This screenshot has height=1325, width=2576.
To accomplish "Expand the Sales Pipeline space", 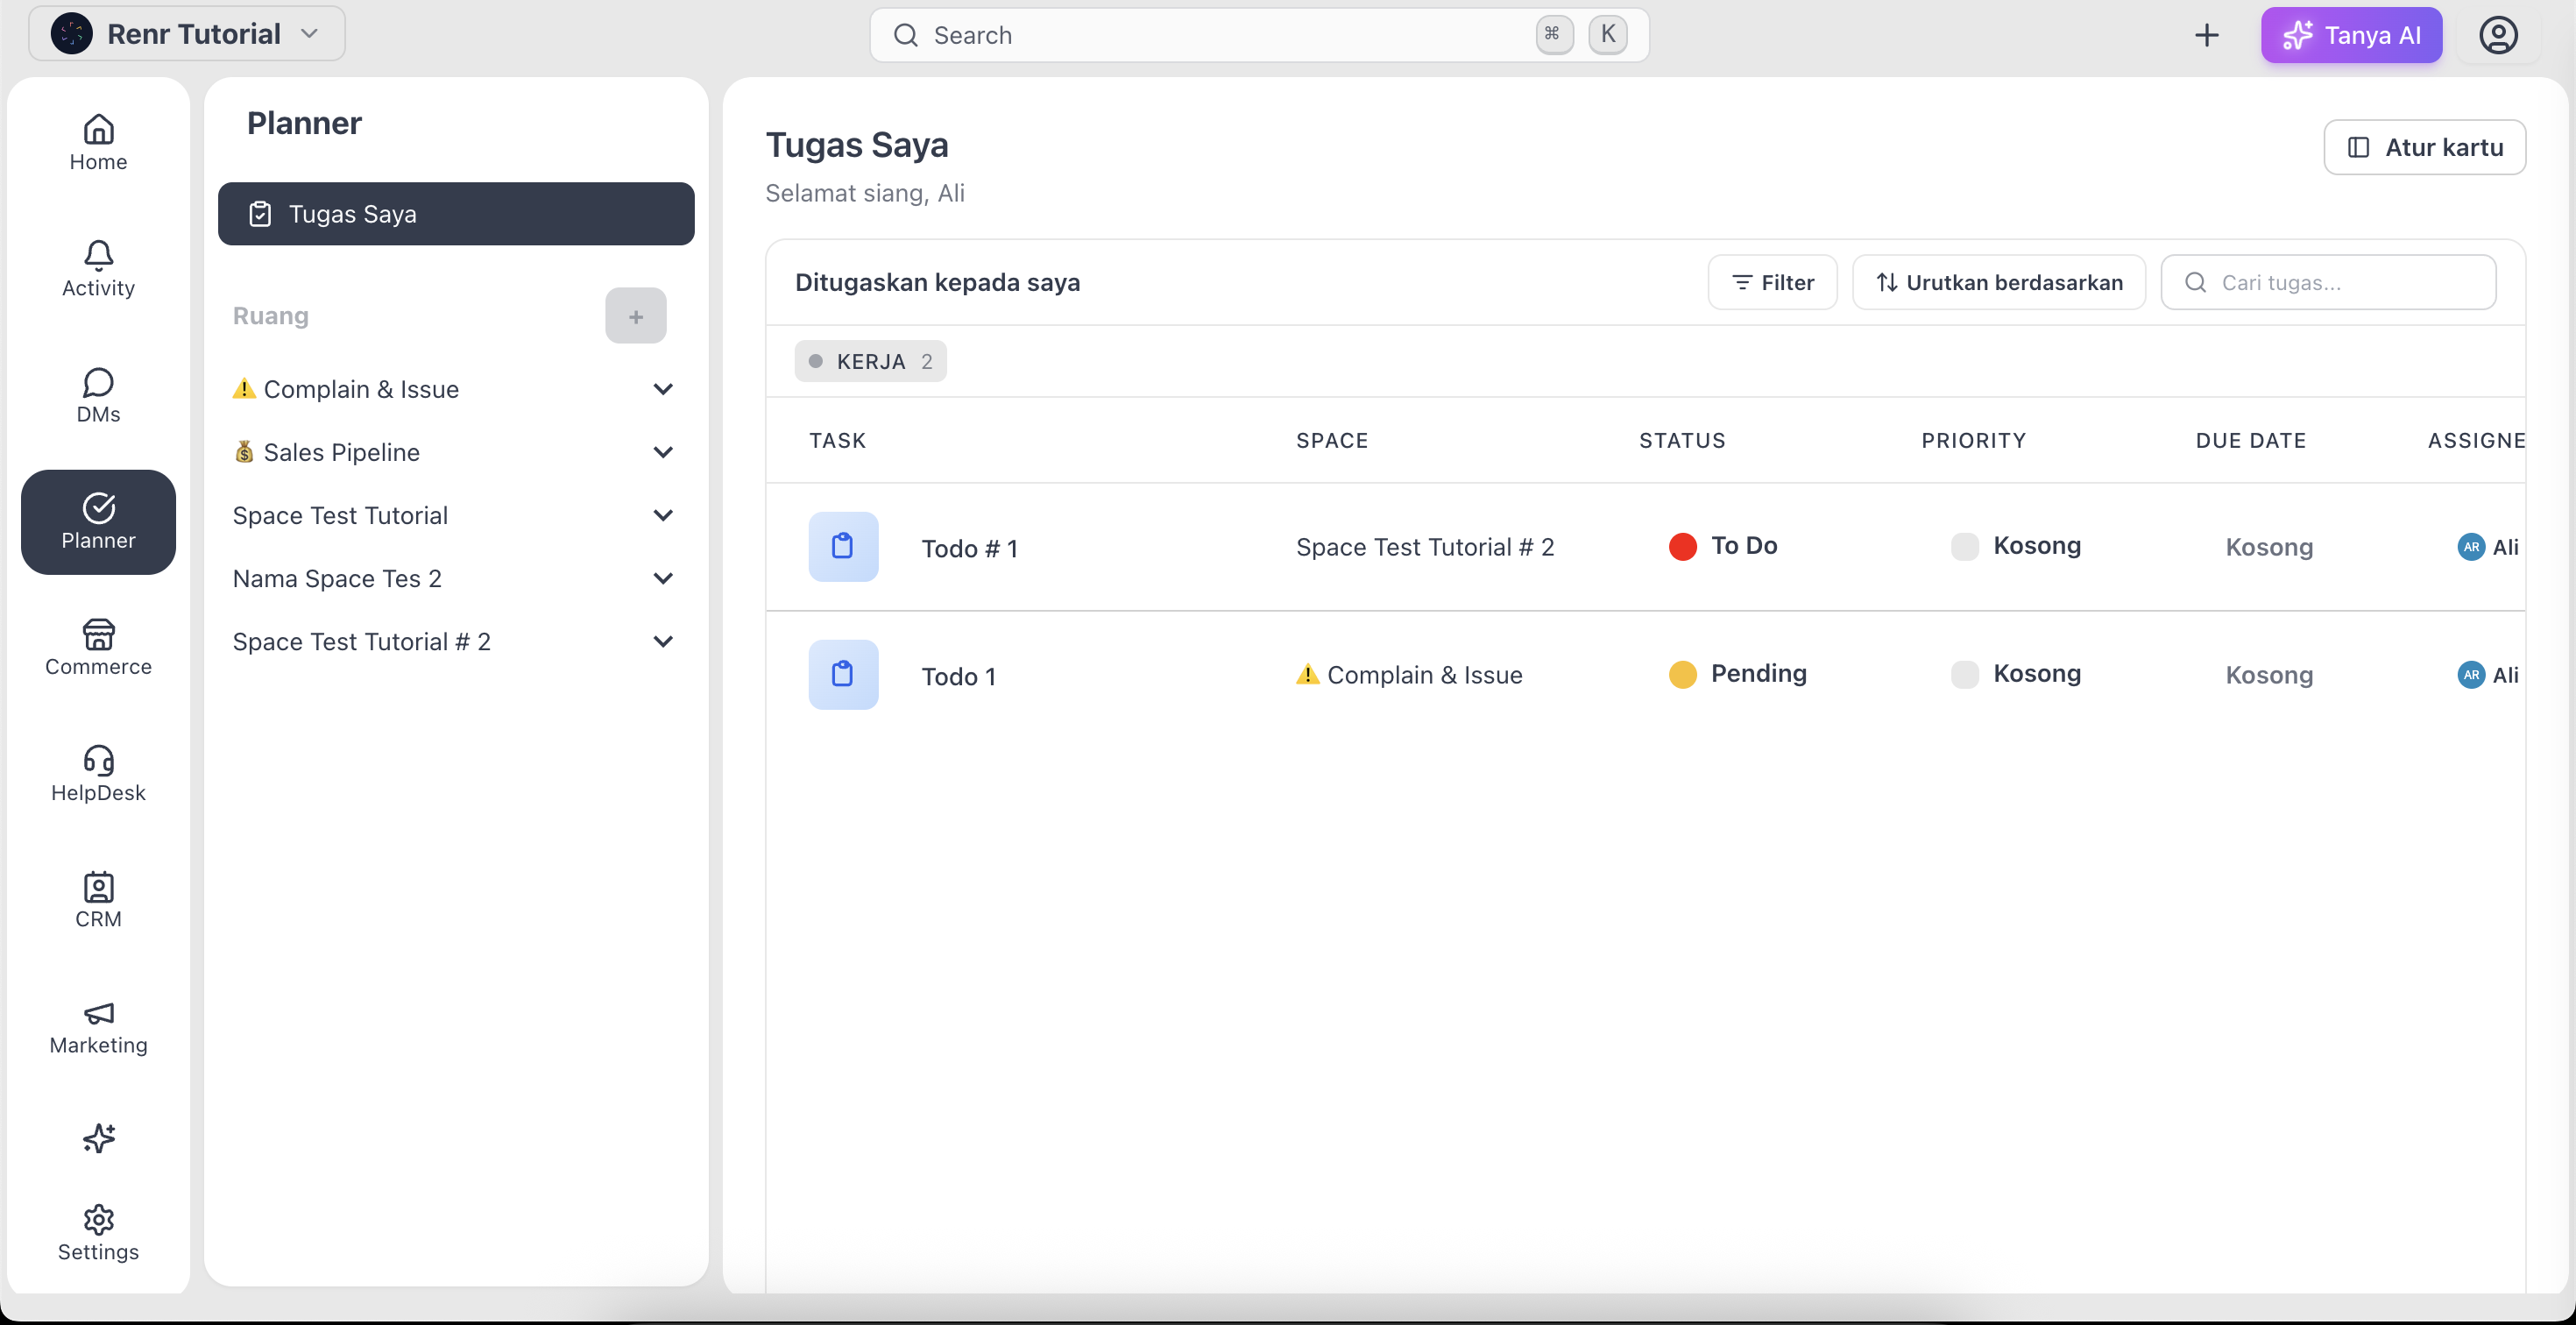I will 663,452.
